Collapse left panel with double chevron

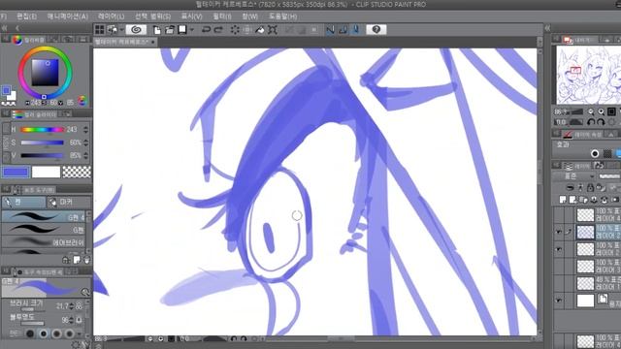(x=4, y=28)
